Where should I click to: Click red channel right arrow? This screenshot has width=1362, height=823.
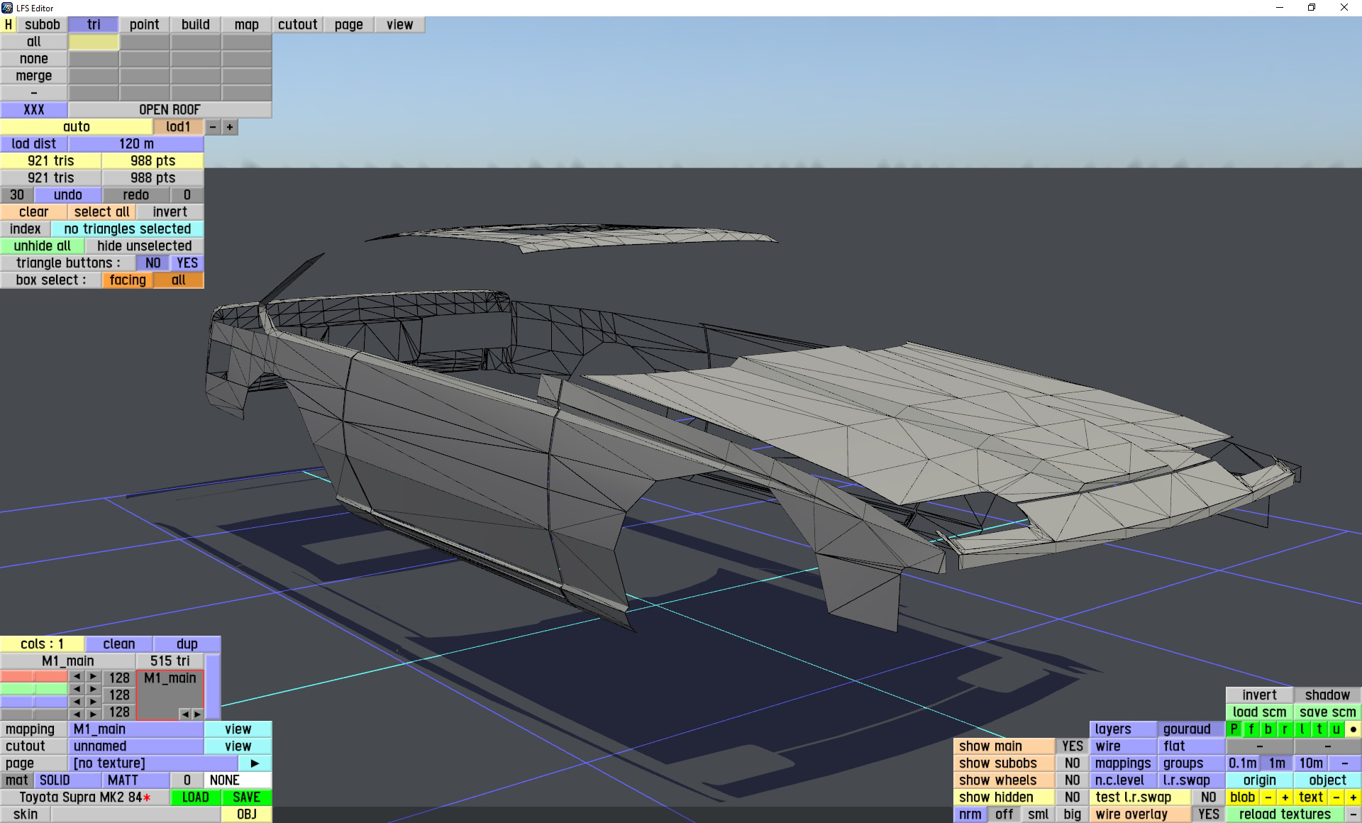pyautogui.click(x=93, y=677)
